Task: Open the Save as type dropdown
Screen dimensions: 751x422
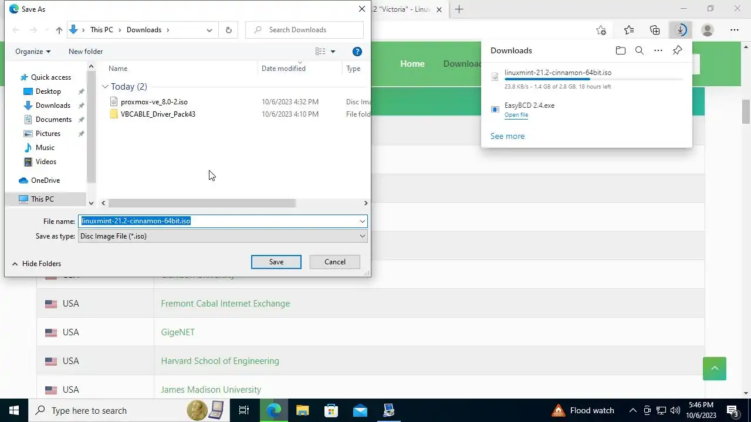Action: coord(363,236)
